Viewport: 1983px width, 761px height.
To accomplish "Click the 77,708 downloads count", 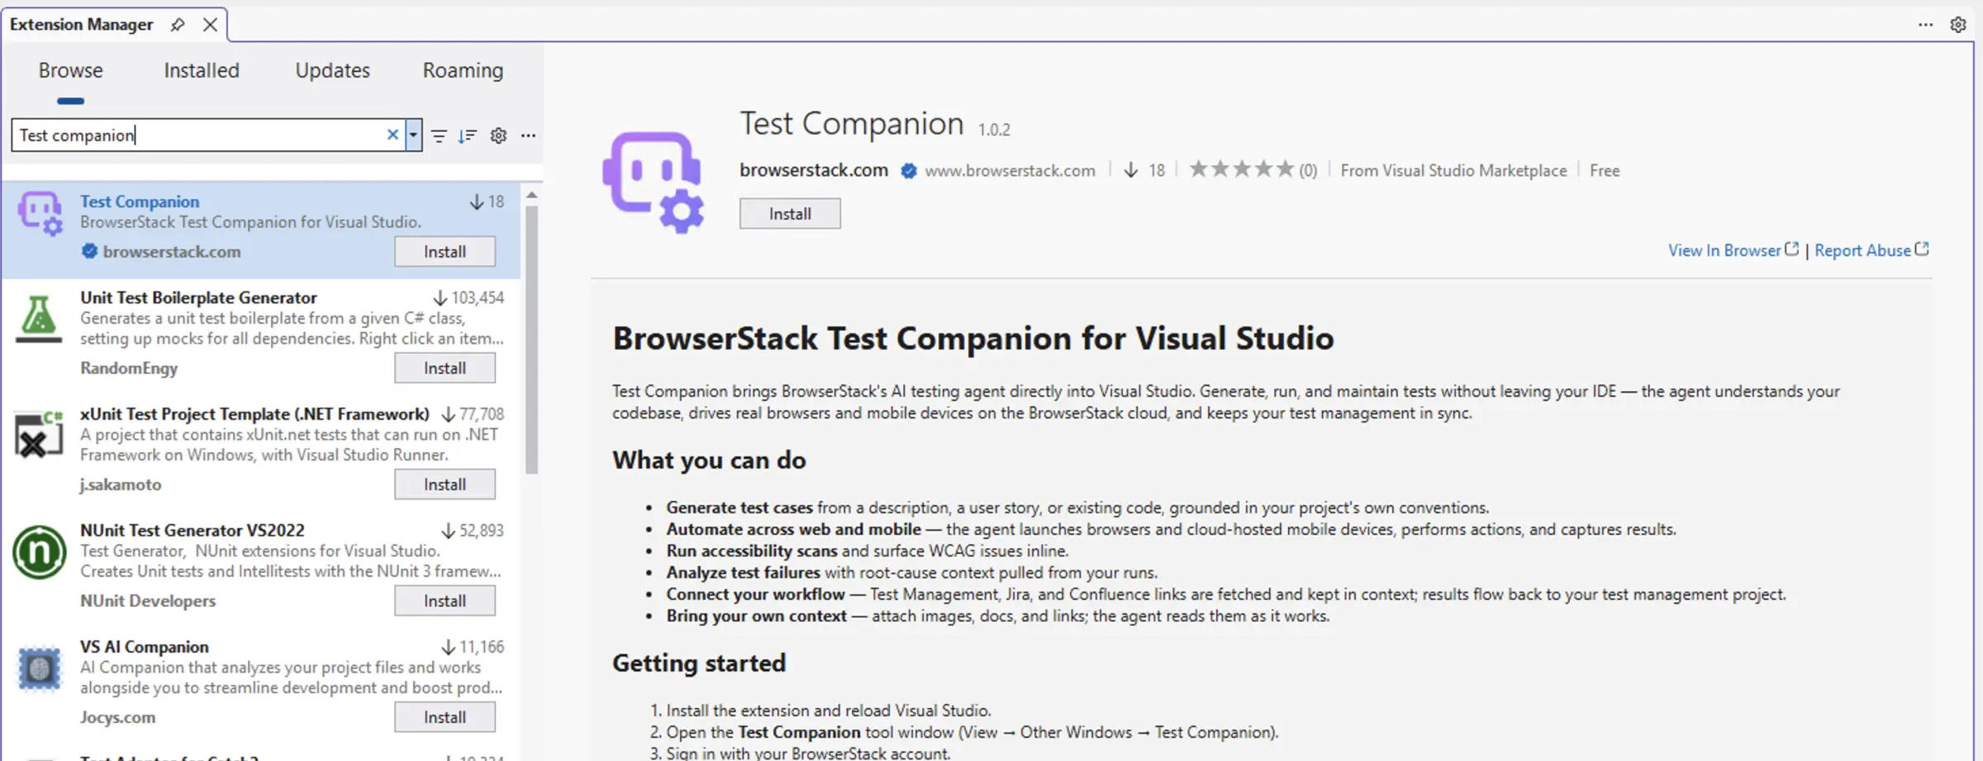I will (481, 414).
